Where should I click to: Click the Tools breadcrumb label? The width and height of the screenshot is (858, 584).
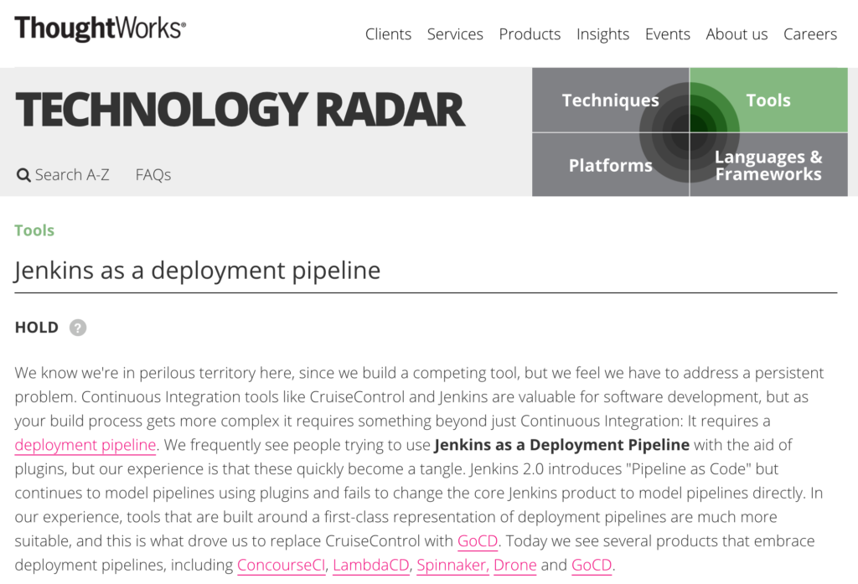34,230
